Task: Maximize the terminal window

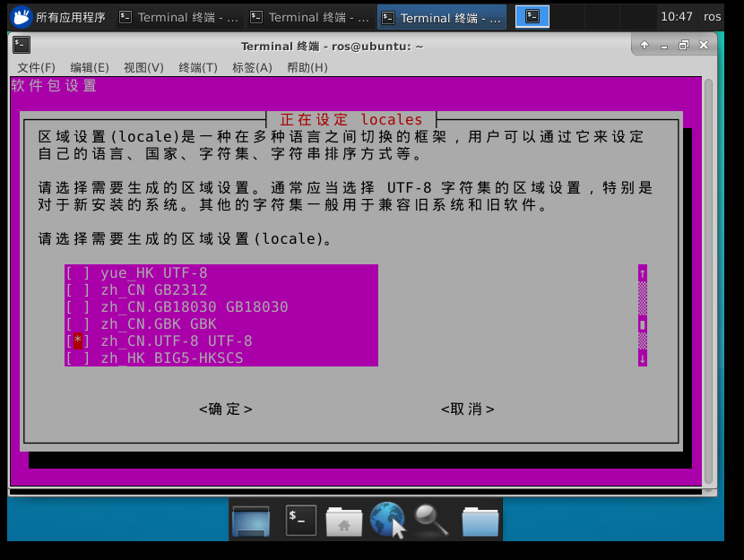Action: pos(684,45)
